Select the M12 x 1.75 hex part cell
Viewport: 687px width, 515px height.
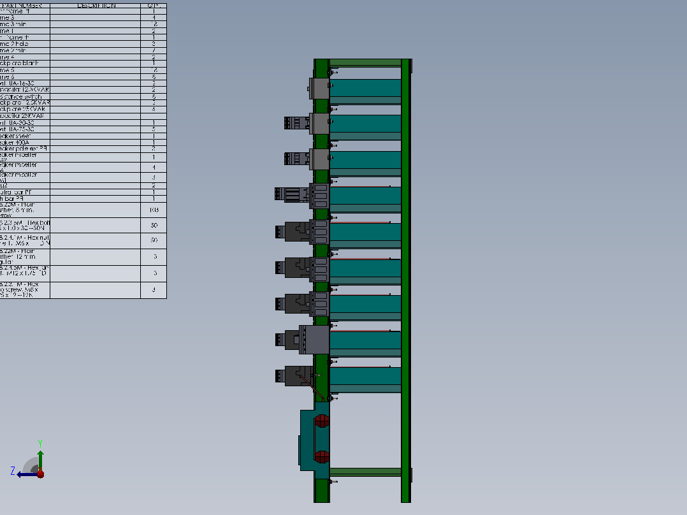(25, 273)
